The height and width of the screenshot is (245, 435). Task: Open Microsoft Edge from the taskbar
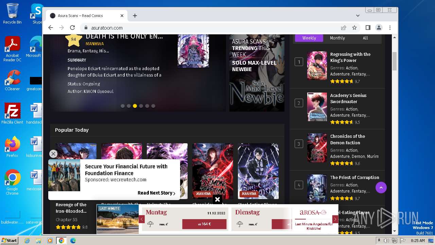point(73,241)
